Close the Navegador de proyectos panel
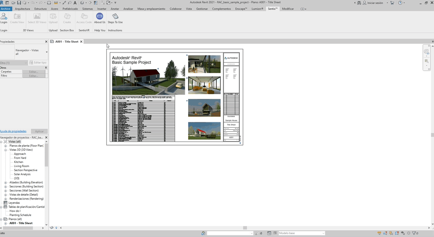The width and height of the screenshot is (434, 237). coord(46,137)
